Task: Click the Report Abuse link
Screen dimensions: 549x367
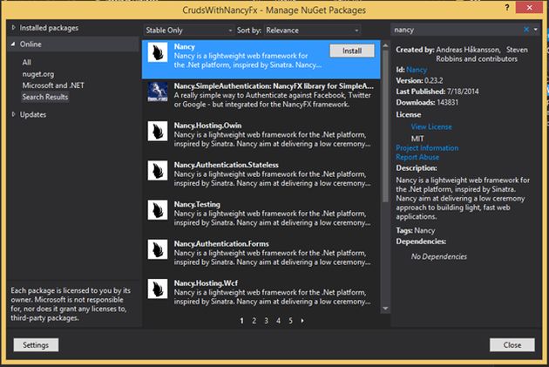Action: coord(417,157)
